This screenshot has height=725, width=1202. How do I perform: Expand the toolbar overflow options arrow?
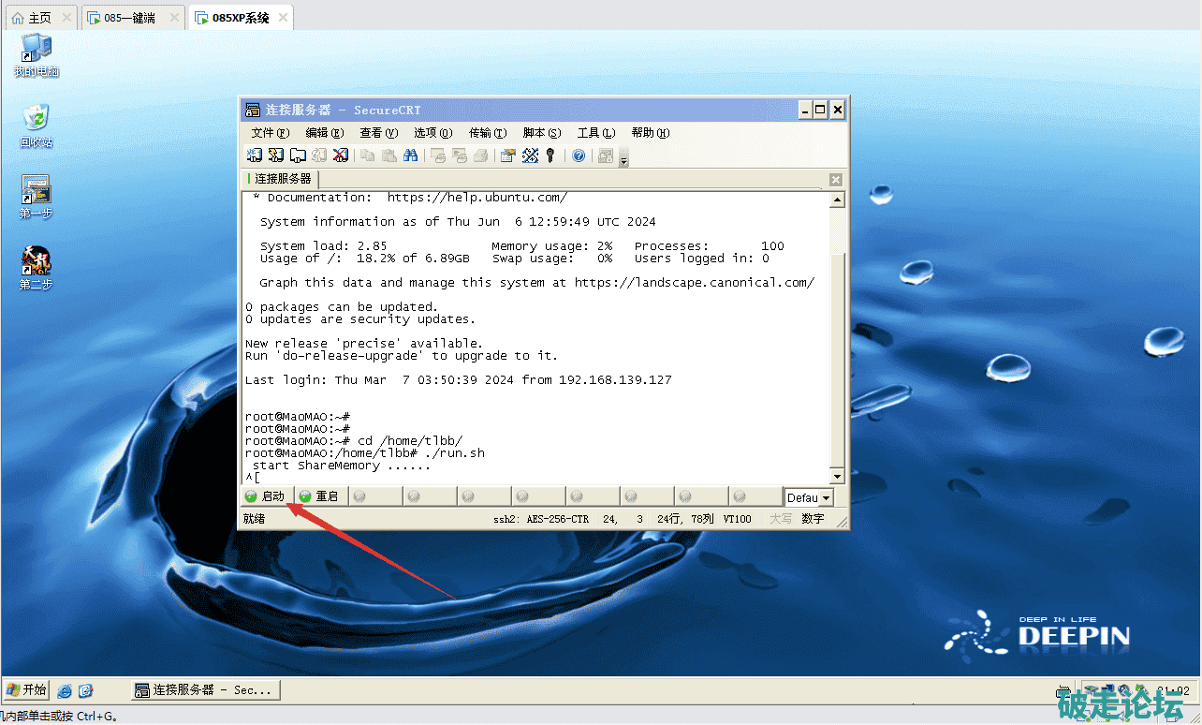pos(624,159)
